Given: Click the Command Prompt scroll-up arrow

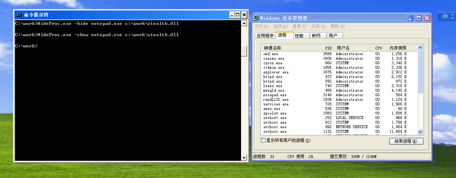Looking at the screenshot, I should pyautogui.click(x=244, y=23).
